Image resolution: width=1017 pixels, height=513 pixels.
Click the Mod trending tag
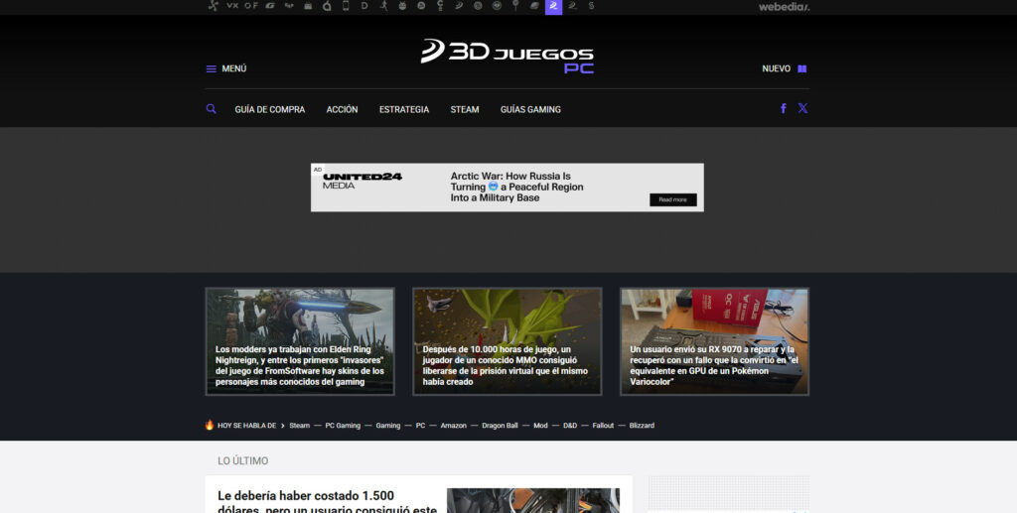click(540, 426)
